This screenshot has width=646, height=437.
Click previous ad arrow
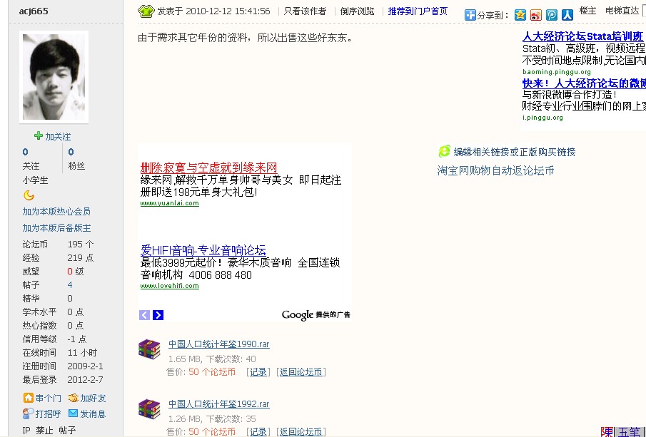coord(145,315)
